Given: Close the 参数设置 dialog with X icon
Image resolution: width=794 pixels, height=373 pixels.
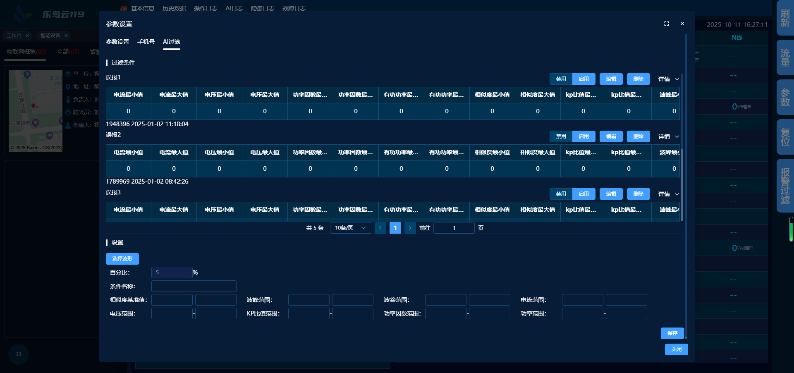Looking at the screenshot, I should coord(682,24).
